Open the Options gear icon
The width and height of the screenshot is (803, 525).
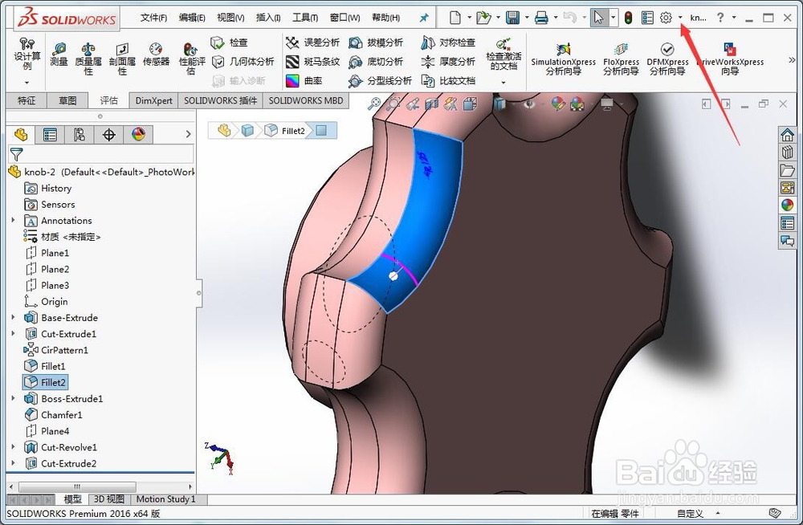coord(665,18)
